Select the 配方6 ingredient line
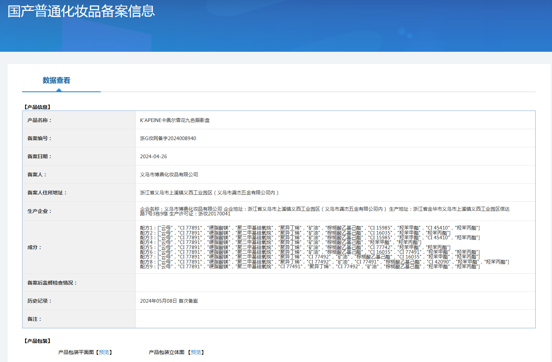Image resolution: width=552 pixels, height=362 pixels. tap(310, 252)
